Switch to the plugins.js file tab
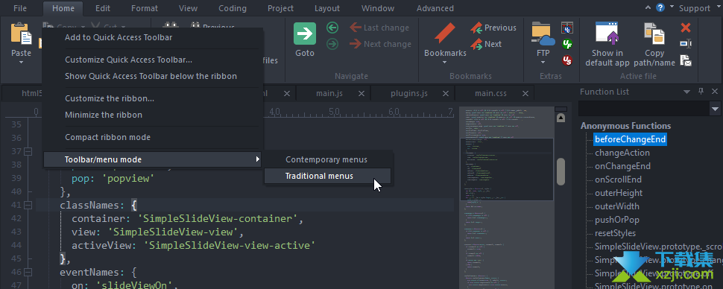Screen dimensions: 723x289 (x=409, y=94)
